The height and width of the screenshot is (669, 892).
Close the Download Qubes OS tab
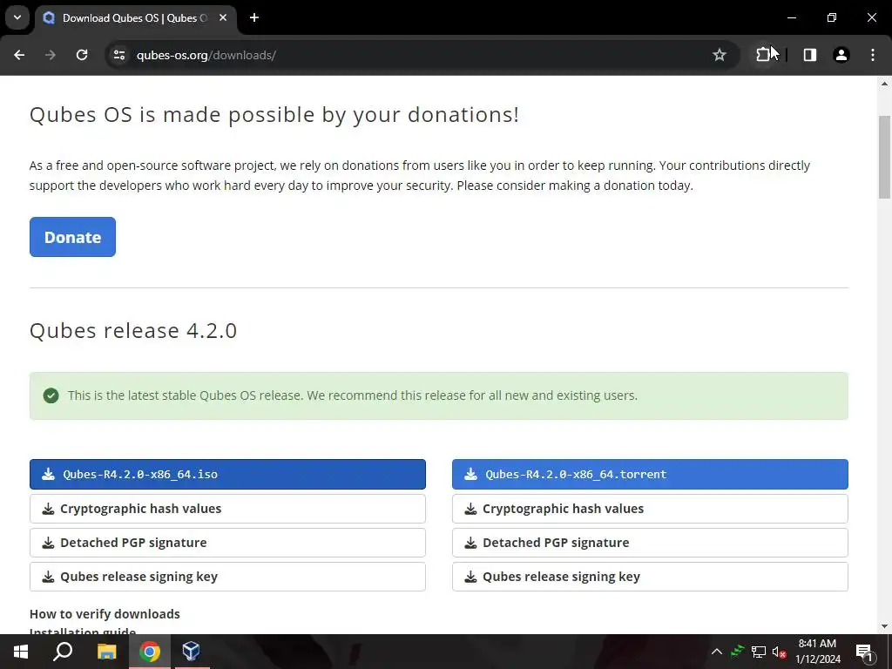223,17
